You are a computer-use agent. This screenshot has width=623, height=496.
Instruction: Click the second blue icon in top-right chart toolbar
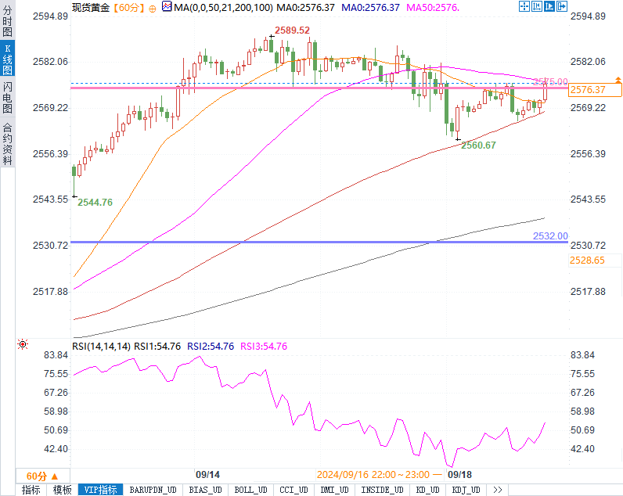click(540, 6)
